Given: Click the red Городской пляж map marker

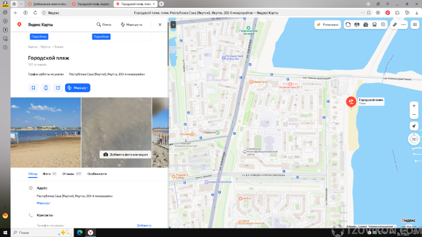Looking at the screenshot, I should [x=351, y=102].
